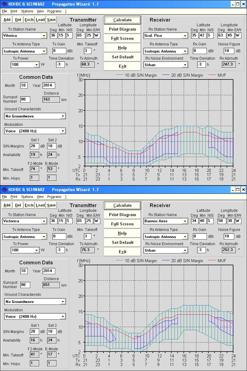The width and height of the screenshot is (247, 371).
Task: Click 20 dB S/N Margin legend in Buenos Aires window
Action: tap(187, 261)
